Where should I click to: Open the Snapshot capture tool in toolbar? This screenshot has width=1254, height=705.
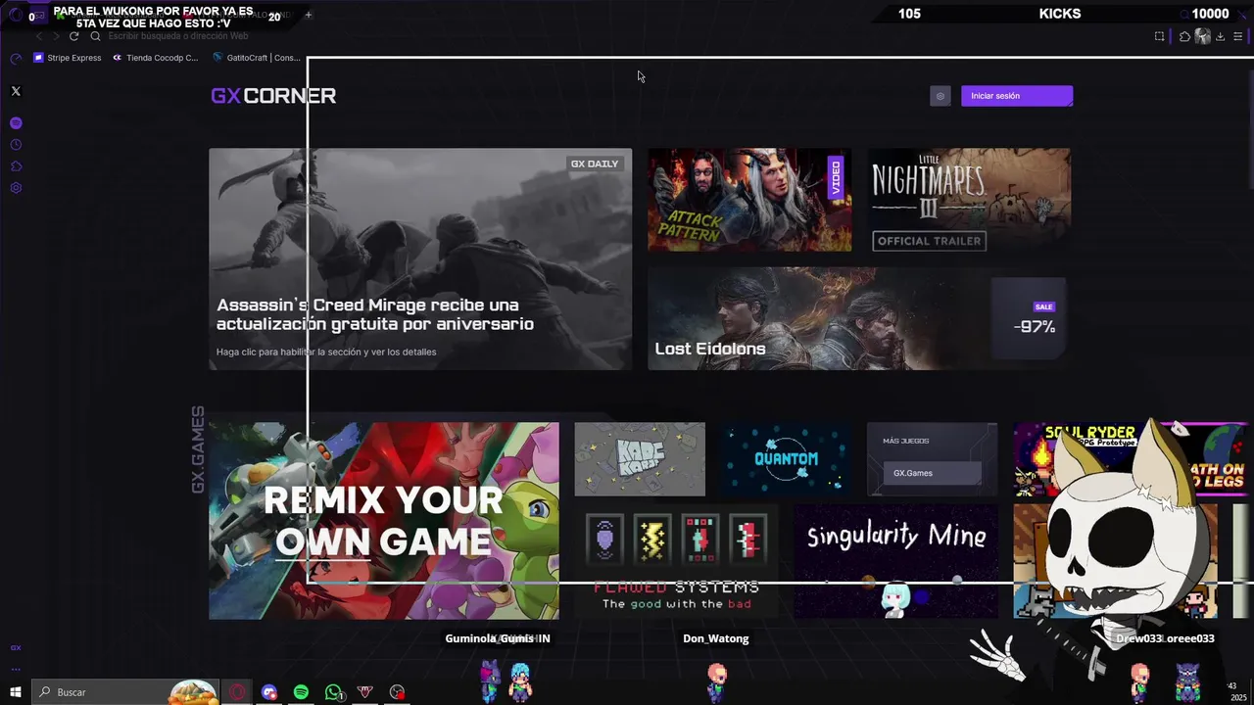pyautogui.click(x=1160, y=36)
